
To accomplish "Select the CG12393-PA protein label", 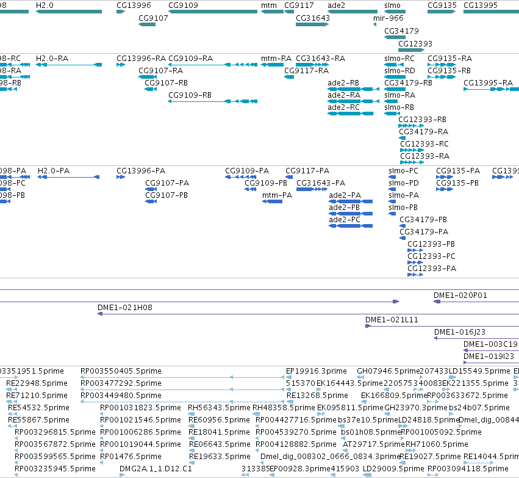I will coord(432,269).
